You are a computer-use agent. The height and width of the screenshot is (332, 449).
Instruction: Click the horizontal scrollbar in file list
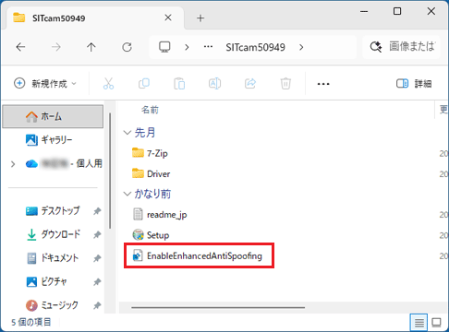tap(218, 307)
